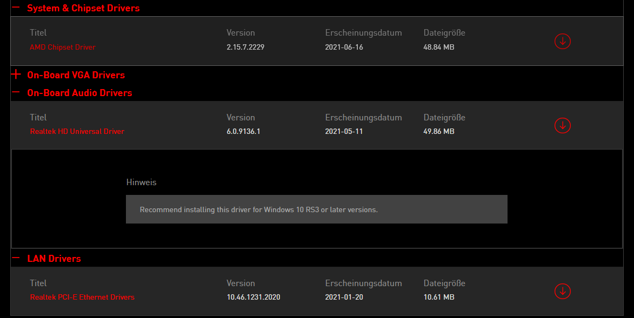Click the Windows 10 RS3 recommendation note
The image size is (634, 318).
tap(317, 209)
